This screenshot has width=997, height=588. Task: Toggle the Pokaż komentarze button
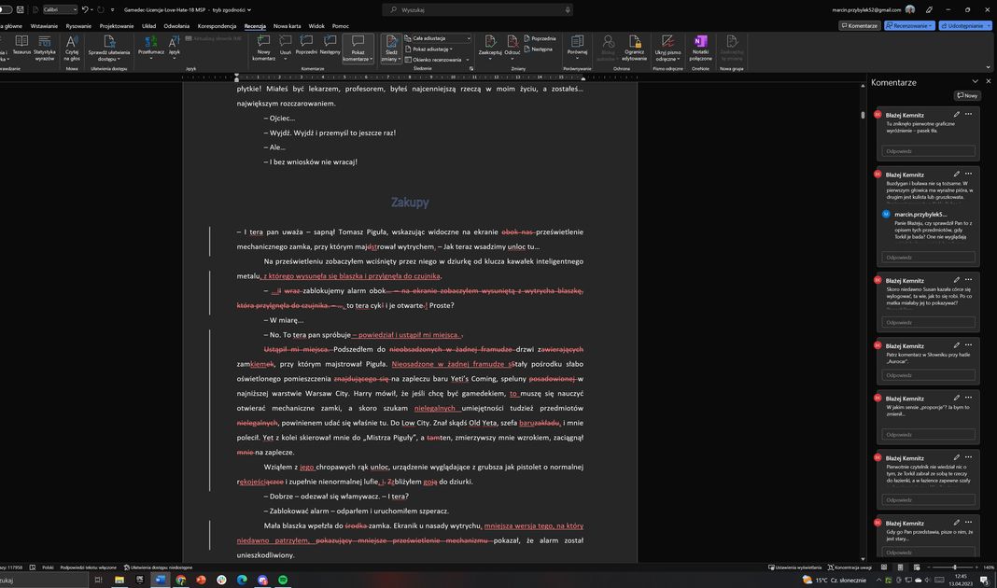click(357, 47)
